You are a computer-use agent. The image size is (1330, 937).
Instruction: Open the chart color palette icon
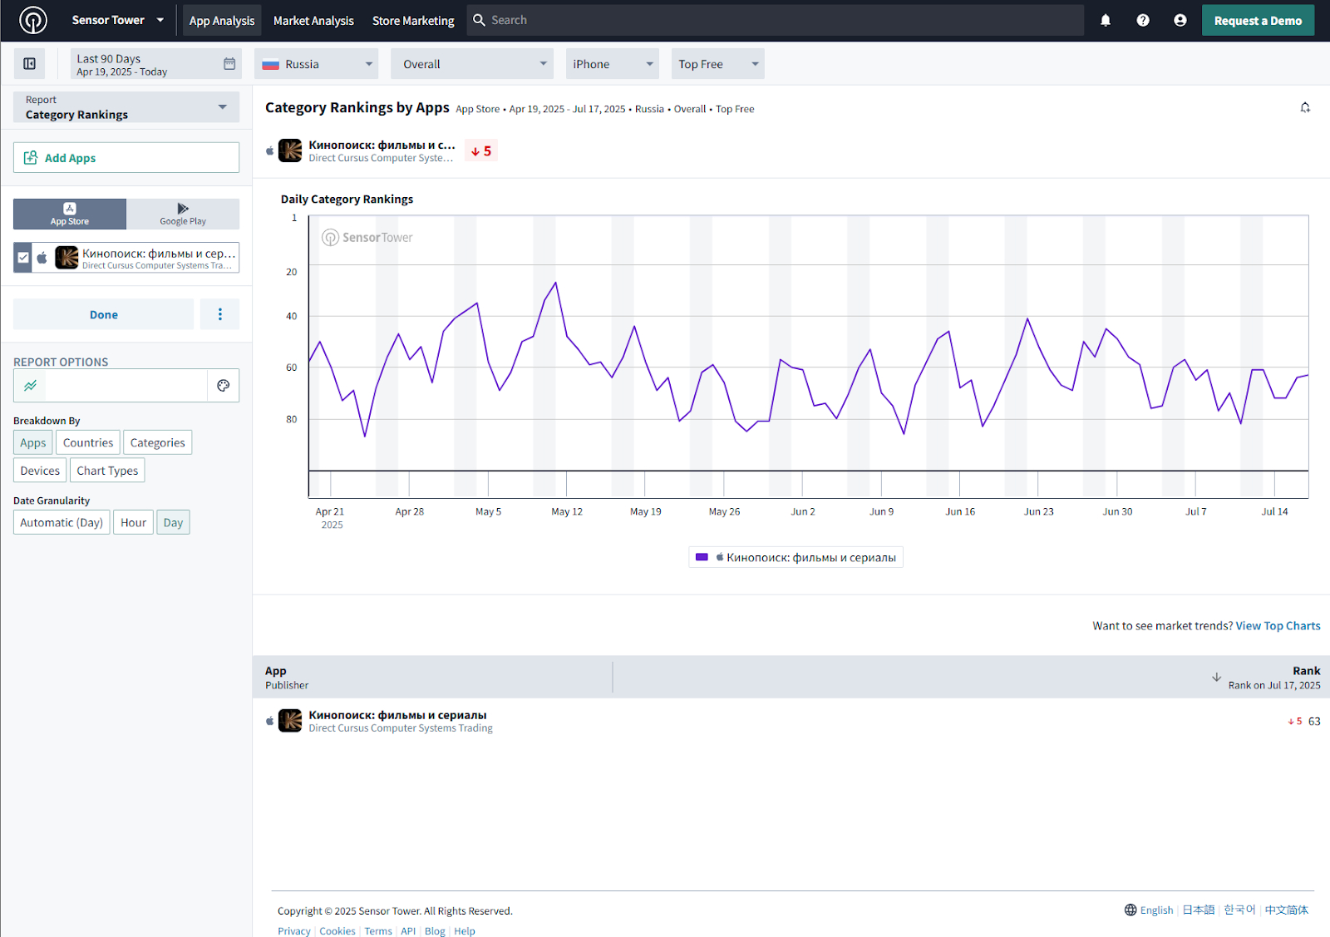tap(223, 386)
